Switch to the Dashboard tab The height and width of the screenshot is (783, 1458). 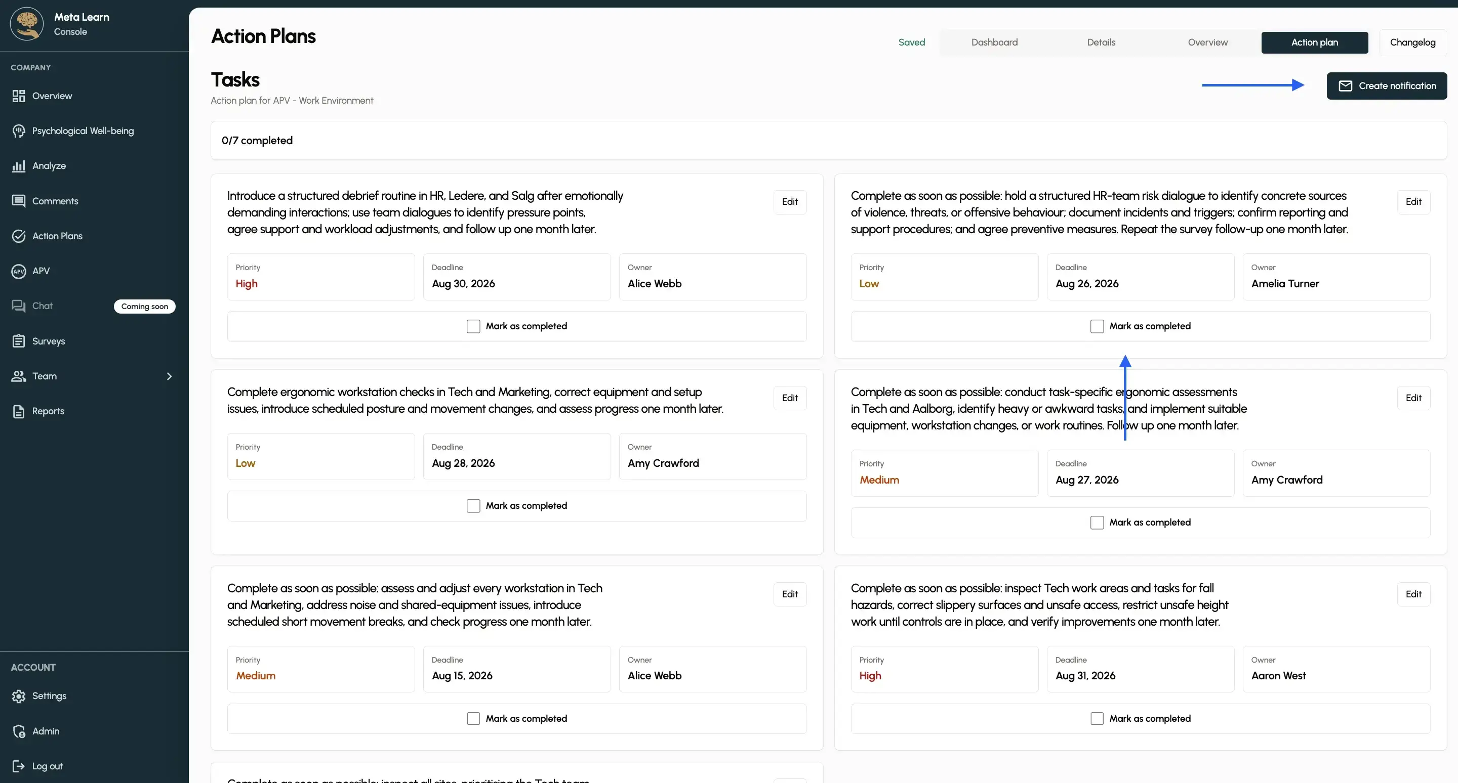[x=994, y=42]
